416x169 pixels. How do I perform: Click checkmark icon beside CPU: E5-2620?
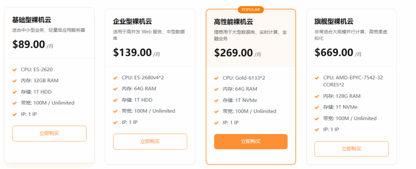pyautogui.click(x=15, y=69)
